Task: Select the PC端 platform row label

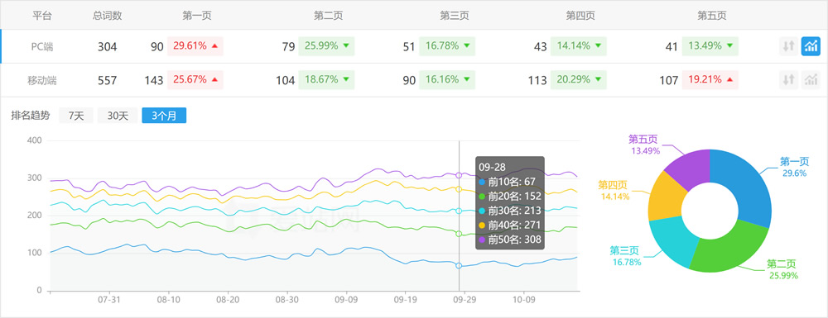Action: [x=42, y=46]
